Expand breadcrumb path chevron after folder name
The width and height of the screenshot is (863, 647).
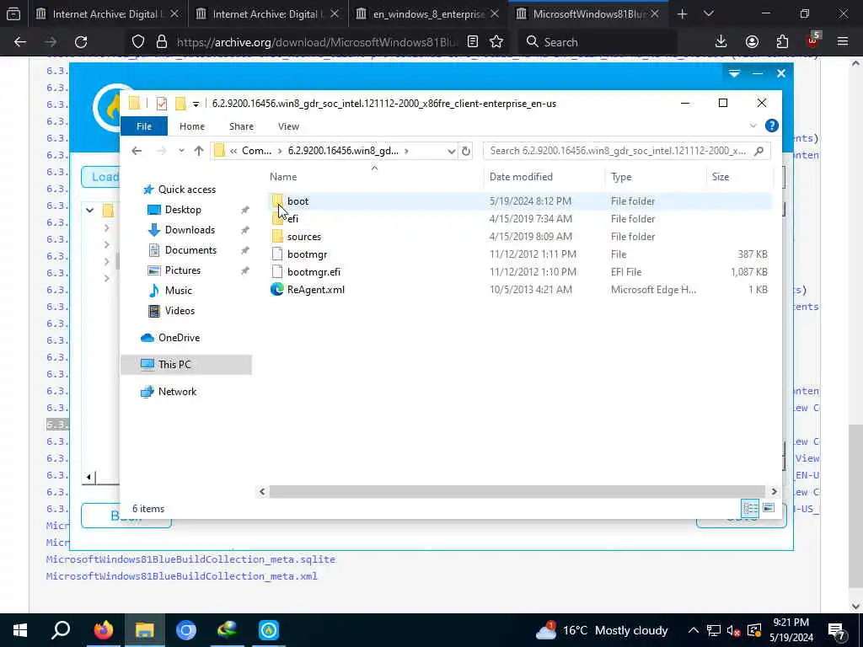[x=407, y=151]
